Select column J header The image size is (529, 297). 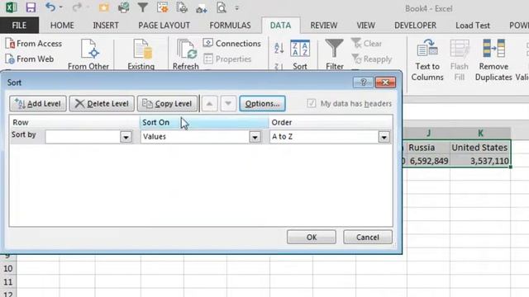point(428,134)
